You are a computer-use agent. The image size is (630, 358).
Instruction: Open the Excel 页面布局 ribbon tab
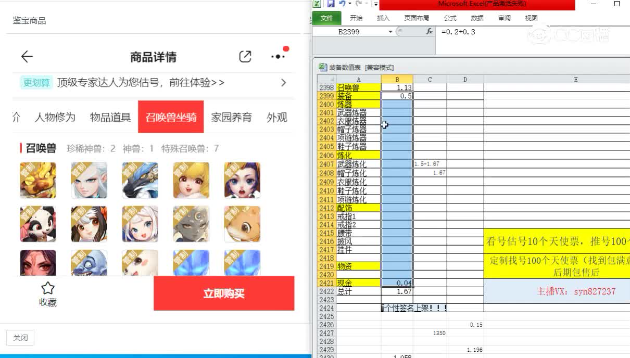click(x=417, y=18)
